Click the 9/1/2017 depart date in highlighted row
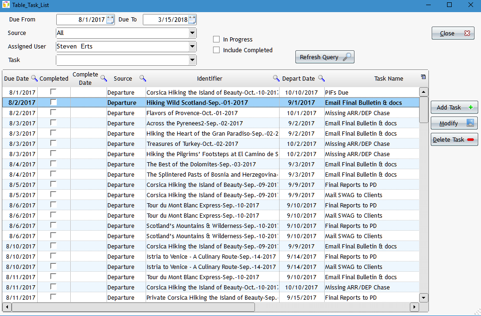 pyautogui.click(x=301, y=103)
